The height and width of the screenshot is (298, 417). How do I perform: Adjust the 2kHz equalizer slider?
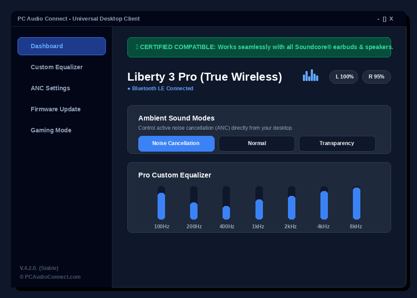click(291, 203)
